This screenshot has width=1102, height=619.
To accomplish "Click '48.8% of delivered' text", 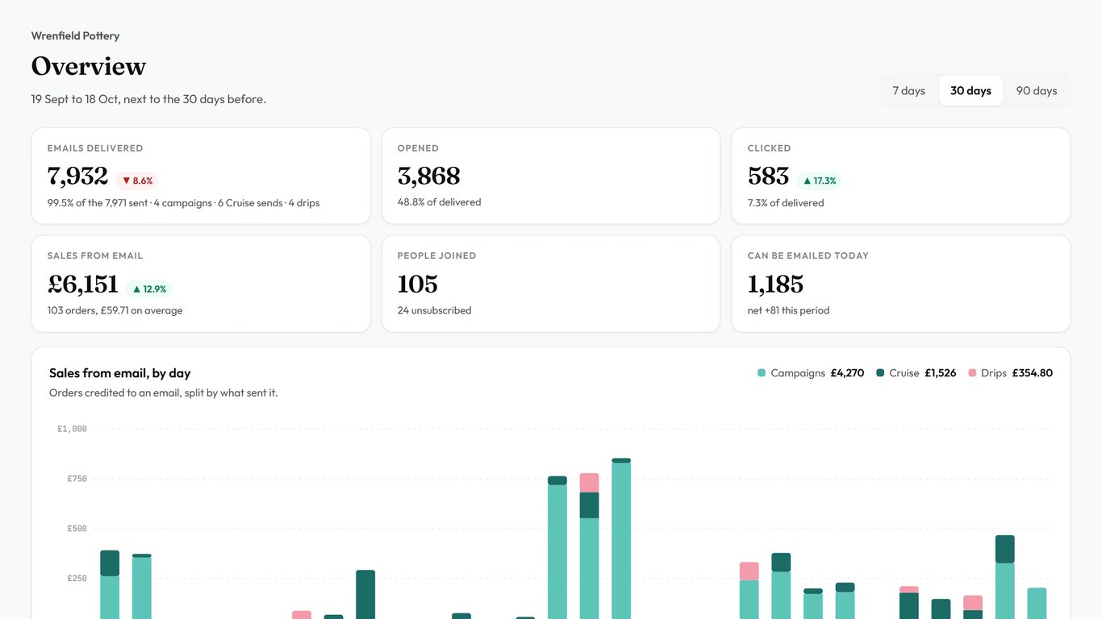I will (439, 202).
